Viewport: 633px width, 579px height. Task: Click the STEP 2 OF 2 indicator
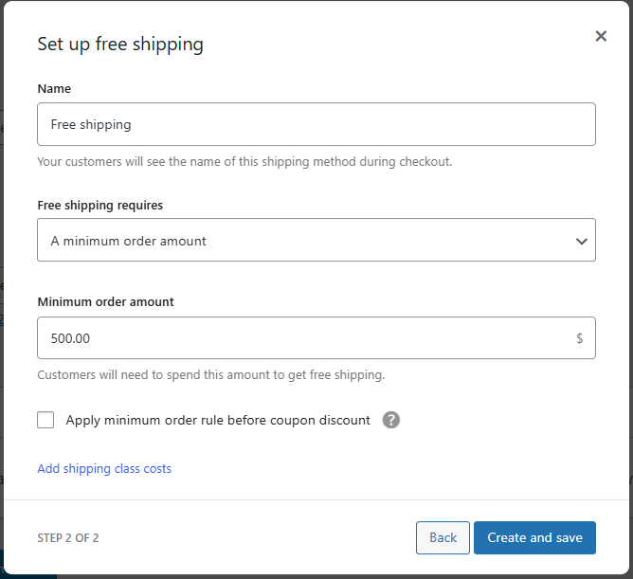[68, 538]
